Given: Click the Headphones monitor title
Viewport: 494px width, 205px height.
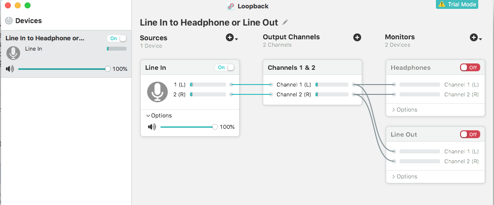Looking at the screenshot, I should (410, 68).
